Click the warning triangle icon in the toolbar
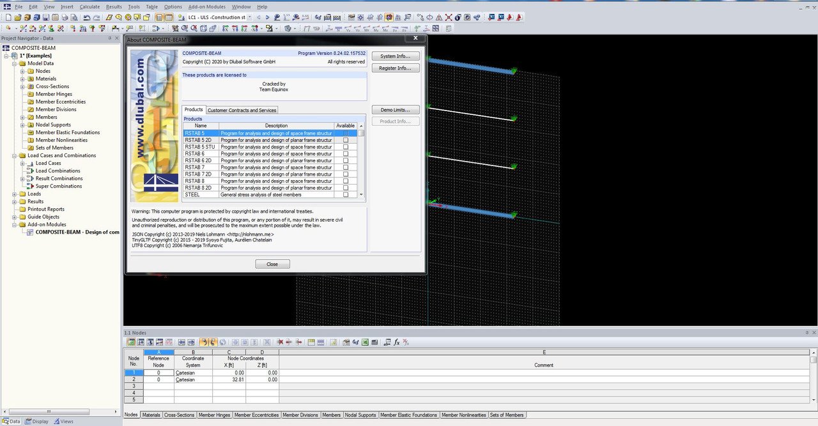The height and width of the screenshot is (426, 818). 439,17
